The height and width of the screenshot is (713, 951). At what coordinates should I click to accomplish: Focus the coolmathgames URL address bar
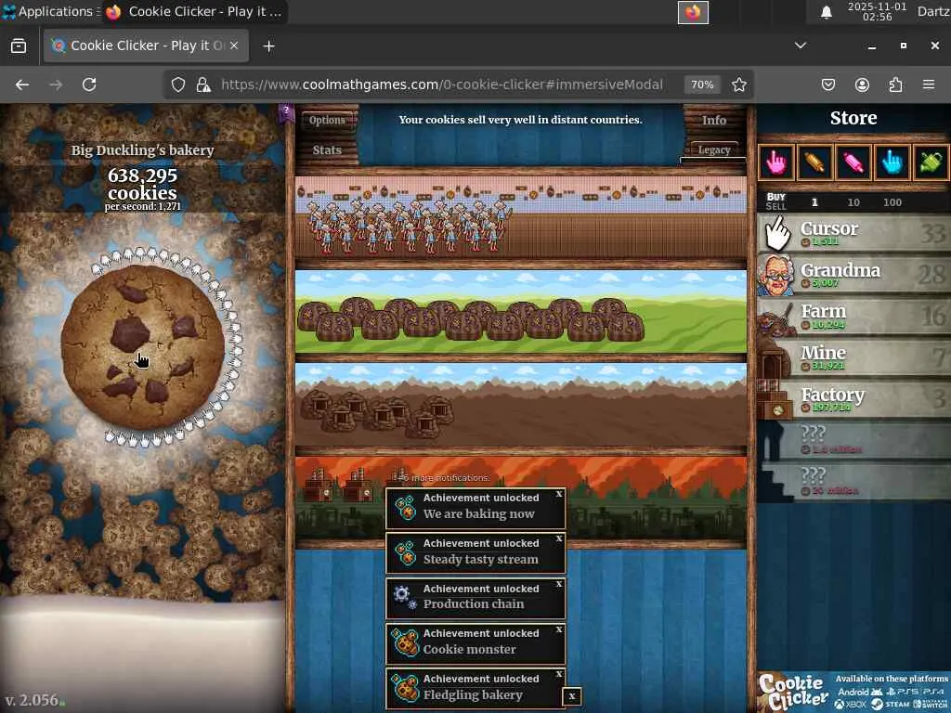(441, 84)
